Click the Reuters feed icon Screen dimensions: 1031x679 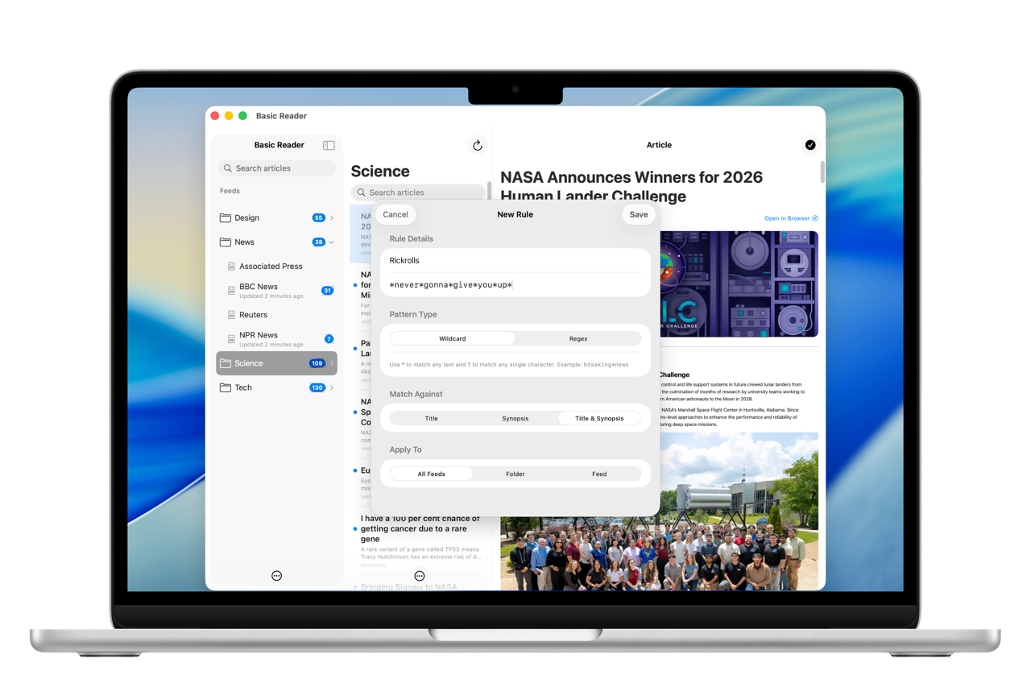tap(231, 315)
